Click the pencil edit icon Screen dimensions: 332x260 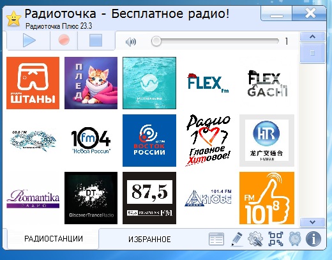click(x=237, y=239)
